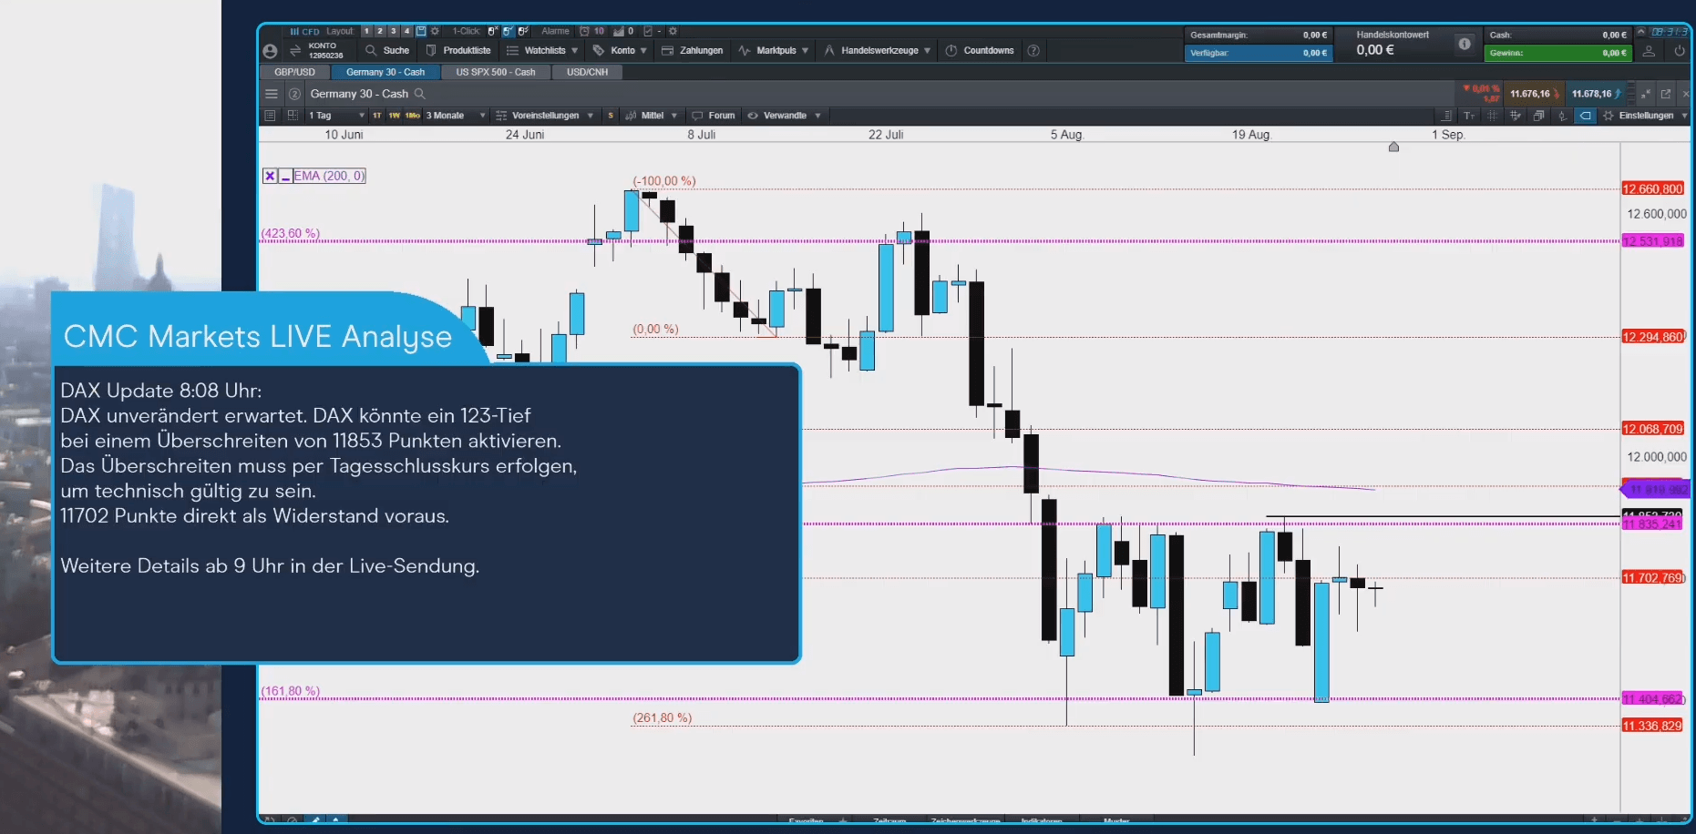Click the power logout icon
This screenshot has height=834, width=1696.
1679,52
